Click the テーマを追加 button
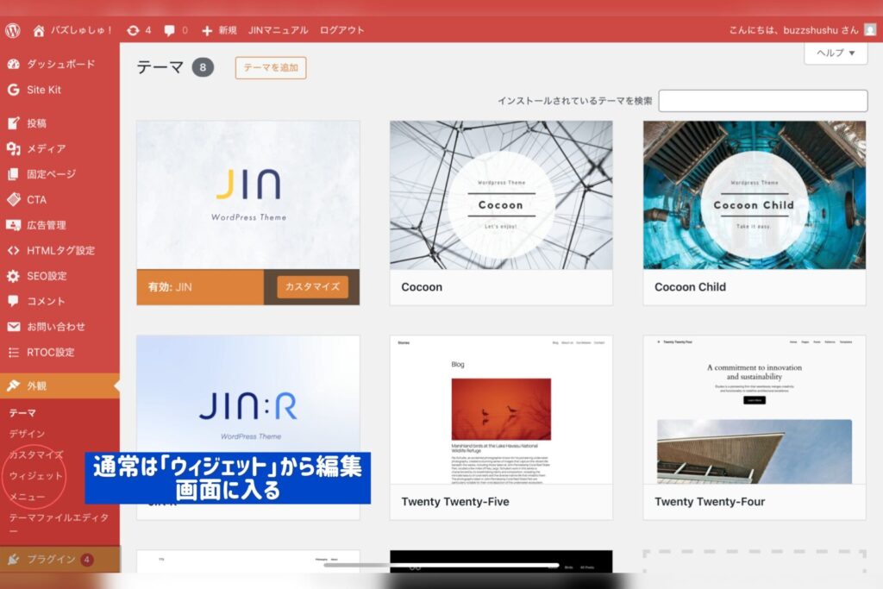The height and width of the screenshot is (589, 883). [x=271, y=67]
